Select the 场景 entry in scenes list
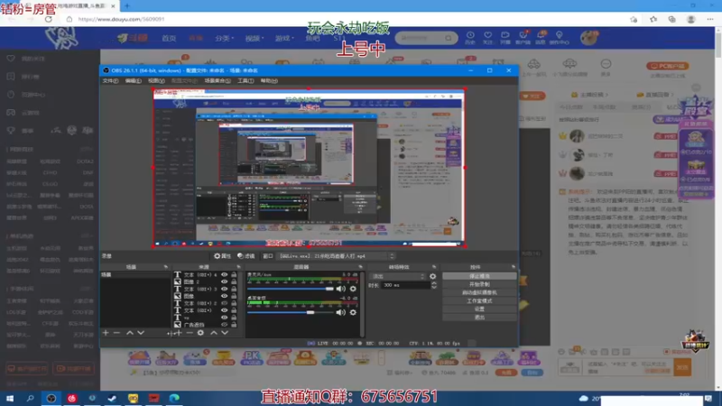722x406 pixels. (x=135, y=275)
